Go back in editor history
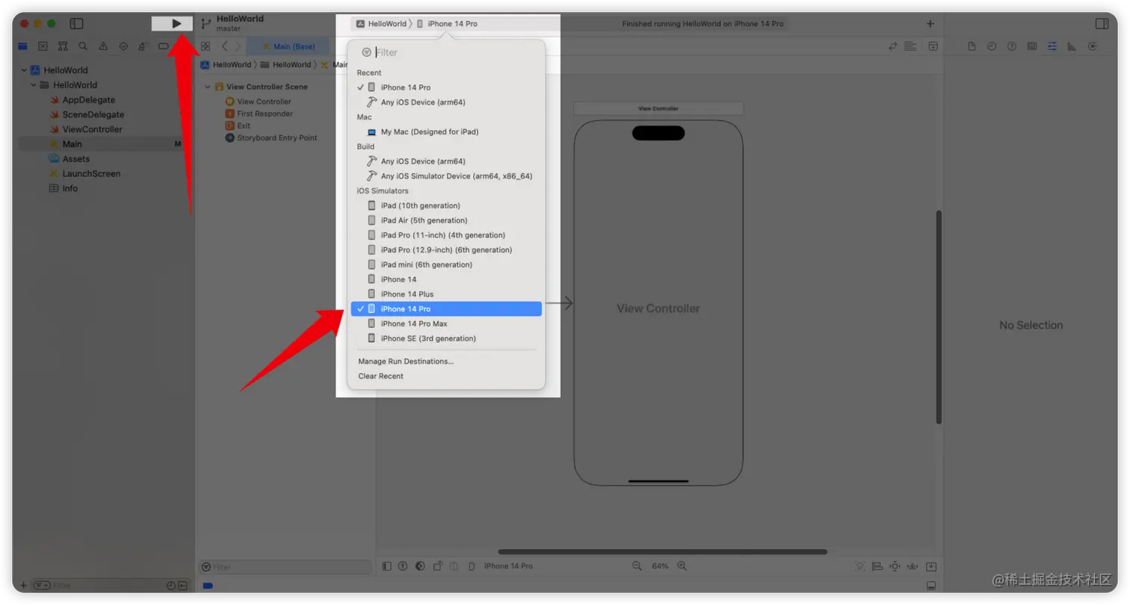The width and height of the screenshot is (1130, 605). pos(224,46)
